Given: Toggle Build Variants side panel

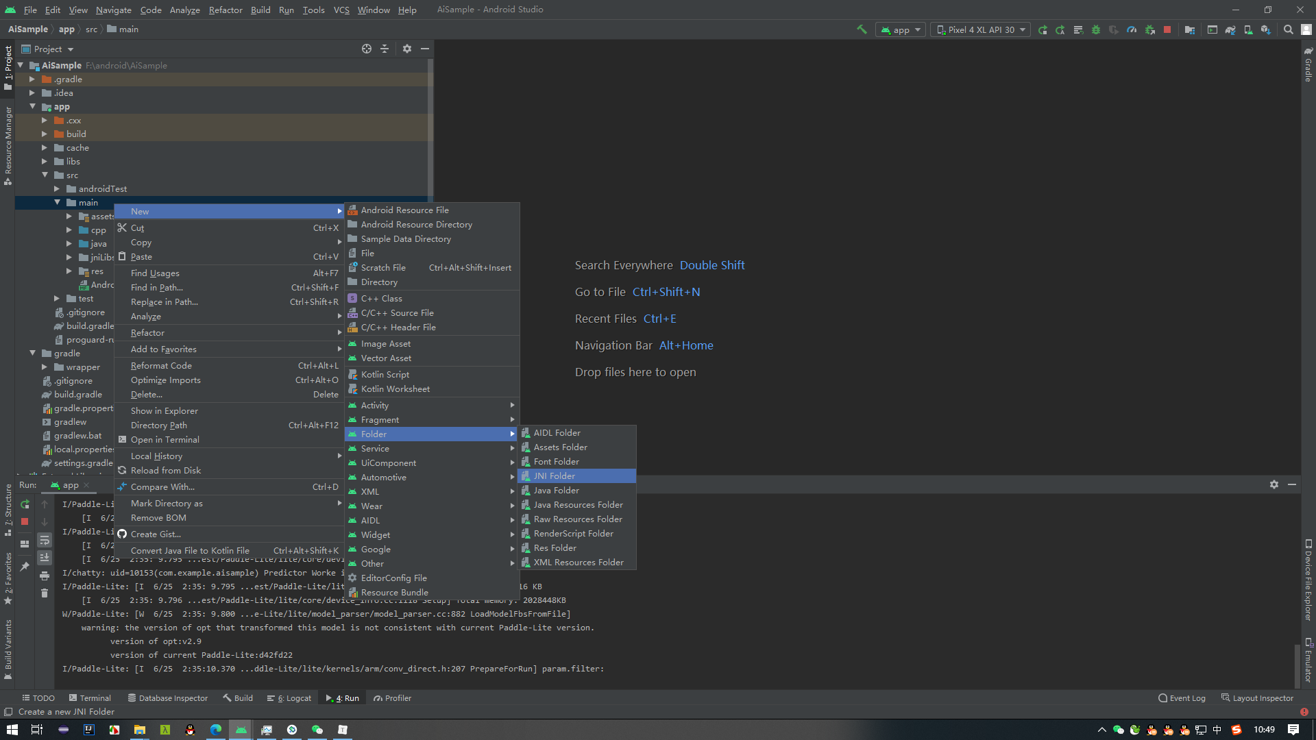Looking at the screenshot, I should point(8,649).
